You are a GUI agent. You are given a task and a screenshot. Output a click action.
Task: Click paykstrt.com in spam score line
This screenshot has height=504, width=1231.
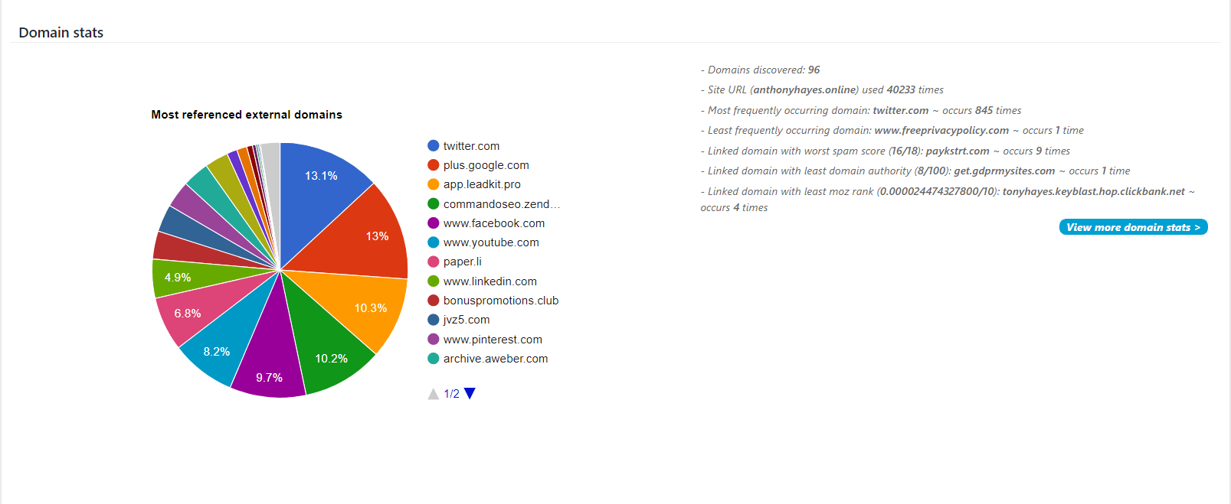pos(958,151)
